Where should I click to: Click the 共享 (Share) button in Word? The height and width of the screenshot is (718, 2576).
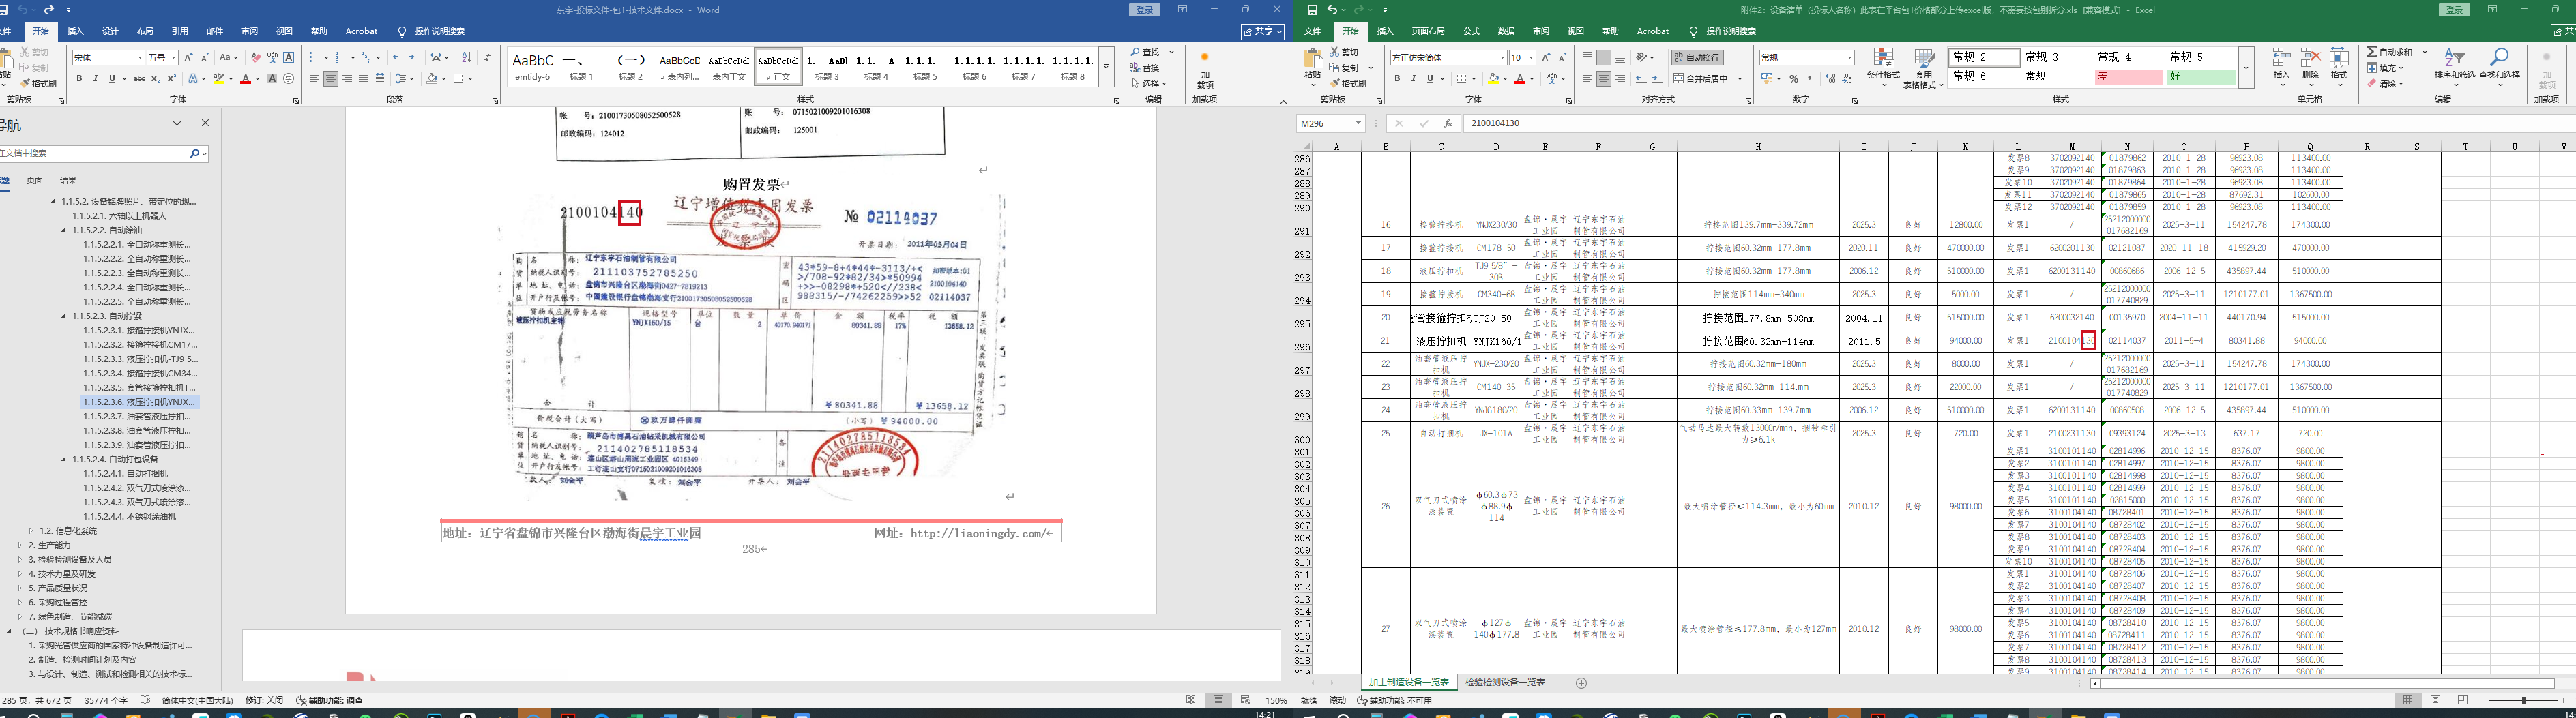click(x=1263, y=31)
